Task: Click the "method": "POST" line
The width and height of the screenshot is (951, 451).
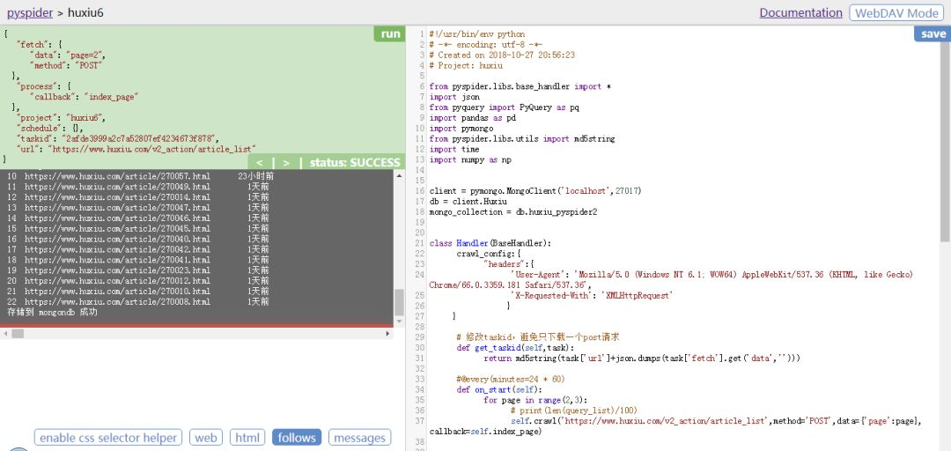Action: click(x=65, y=65)
